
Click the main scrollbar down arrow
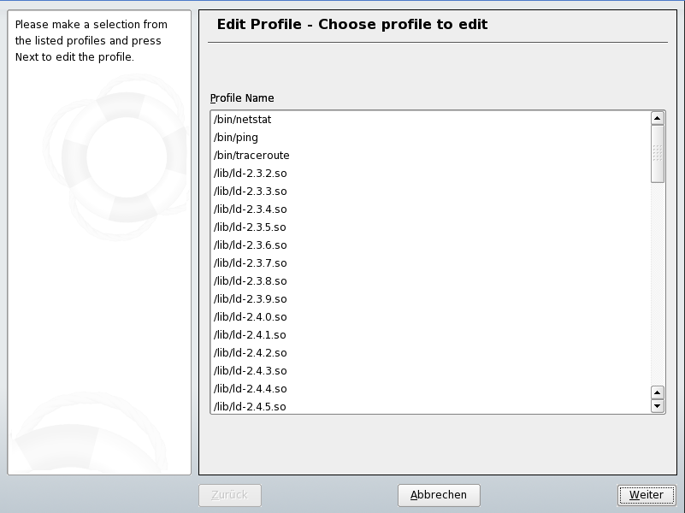pos(657,405)
